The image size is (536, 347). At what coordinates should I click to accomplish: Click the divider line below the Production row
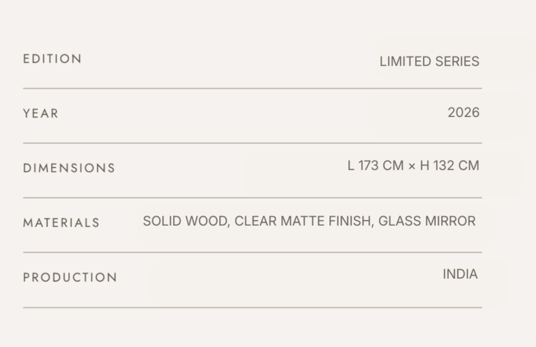pos(252,307)
